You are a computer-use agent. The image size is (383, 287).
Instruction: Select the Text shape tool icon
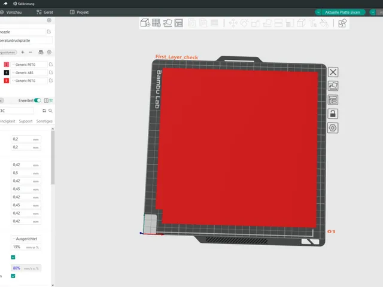click(x=312, y=23)
